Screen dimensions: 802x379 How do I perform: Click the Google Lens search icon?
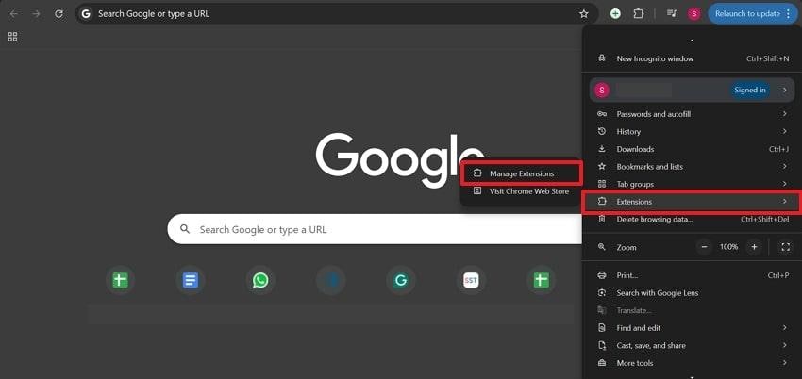tap(602, 292)
